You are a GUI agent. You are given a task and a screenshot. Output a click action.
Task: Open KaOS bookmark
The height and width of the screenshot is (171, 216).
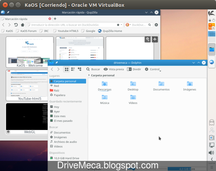[x=7, y=31]
